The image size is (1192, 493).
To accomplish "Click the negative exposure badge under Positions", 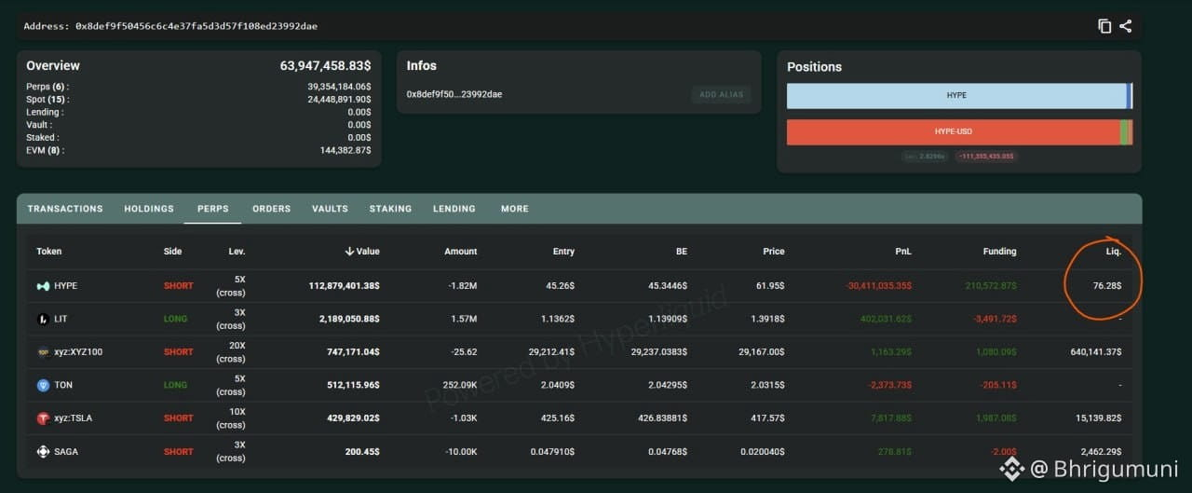I will (986, 157).
